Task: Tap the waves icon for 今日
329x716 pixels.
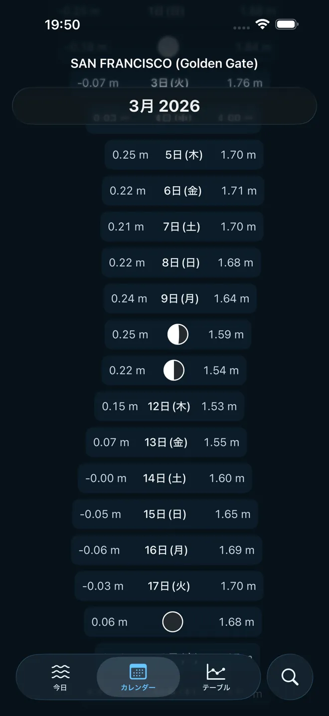Action: click(60, 672)
